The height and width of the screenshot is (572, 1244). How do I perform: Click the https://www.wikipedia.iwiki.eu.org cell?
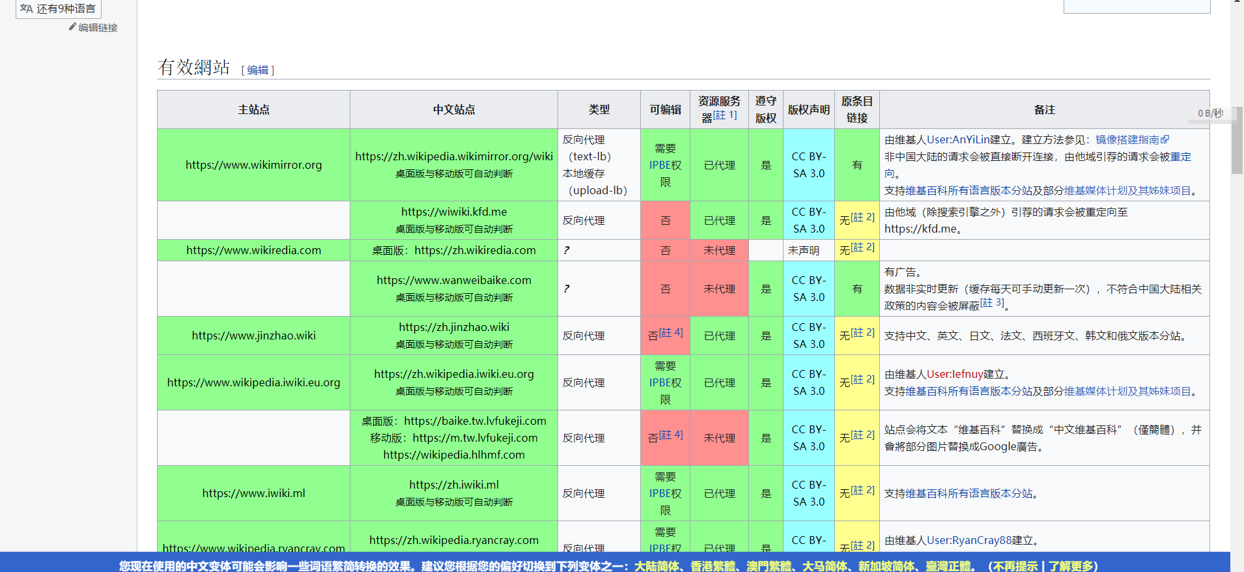coord(254,382)
